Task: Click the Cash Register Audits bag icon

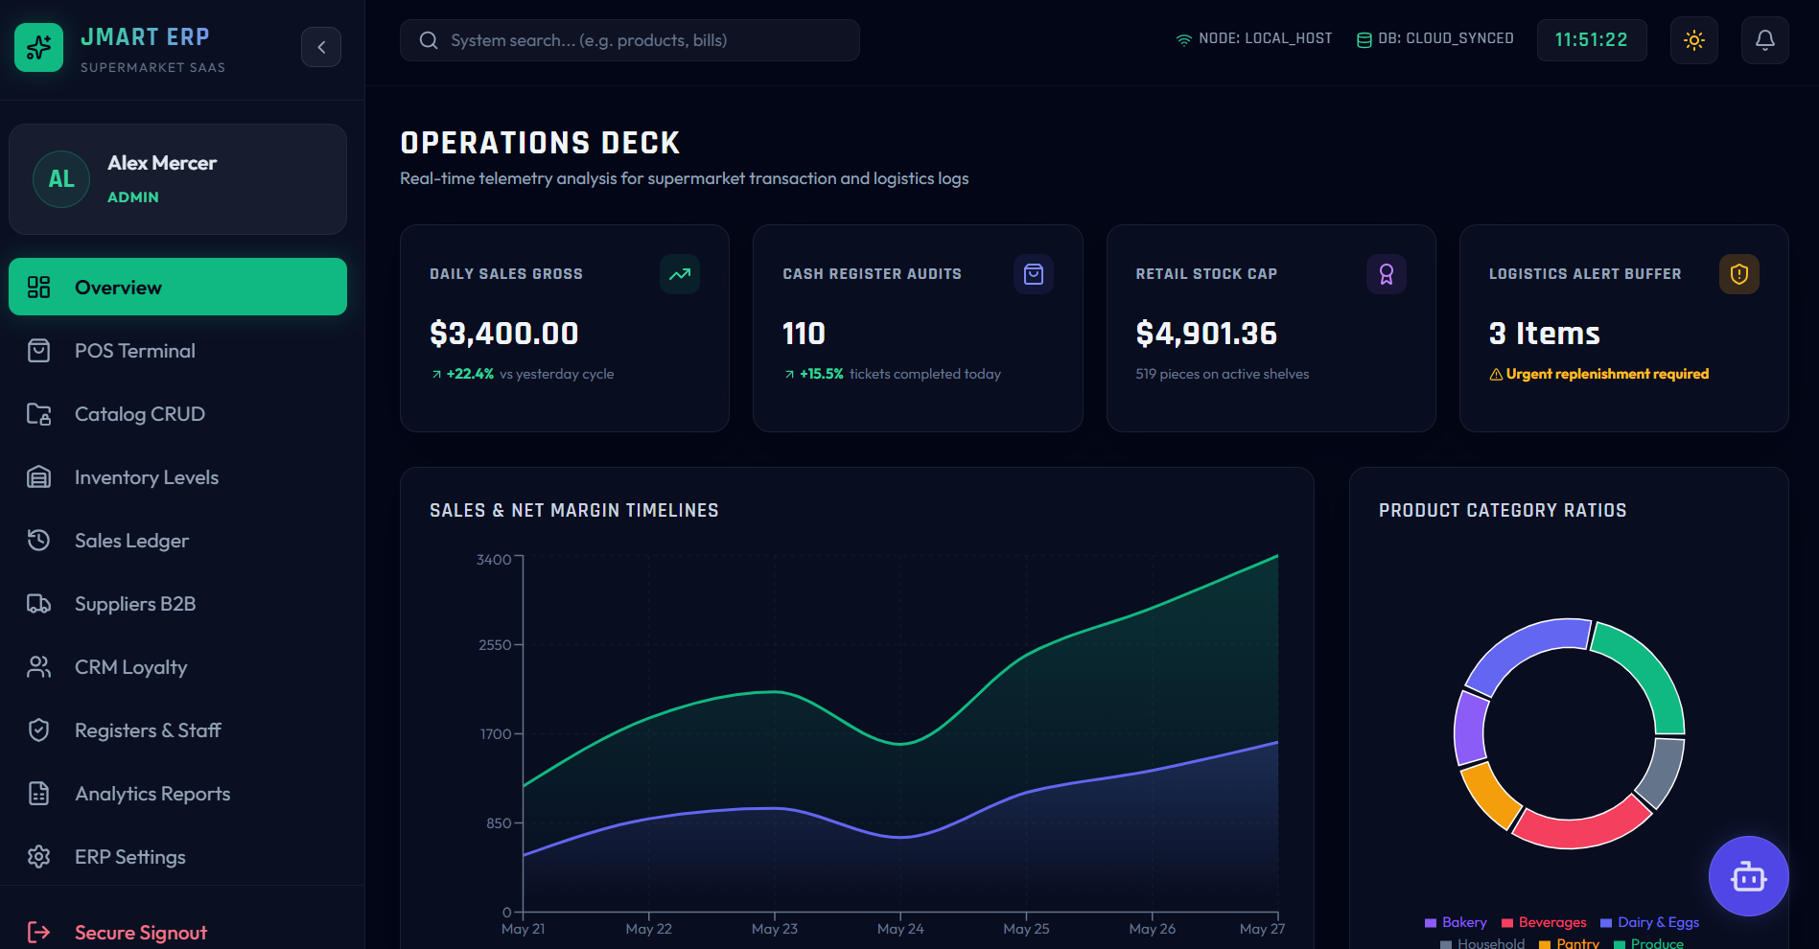Action: (x=1034, y=274)
